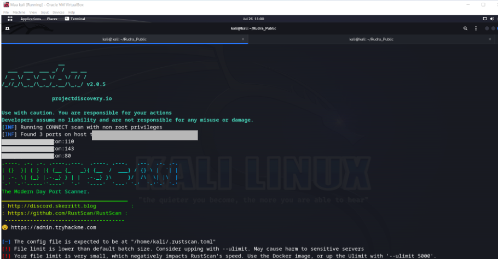Click the projectdiscovery.io text
Screen dimensions: 498x259
point(82,98)
